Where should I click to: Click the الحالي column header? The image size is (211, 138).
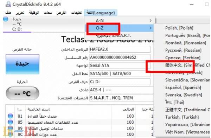pyautogui.click(x=123, y=109)
